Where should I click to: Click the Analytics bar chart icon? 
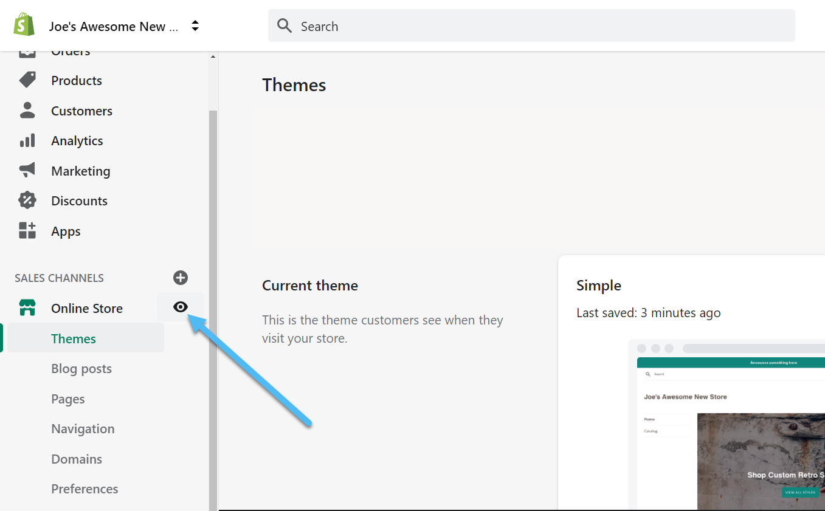point(27,140)
